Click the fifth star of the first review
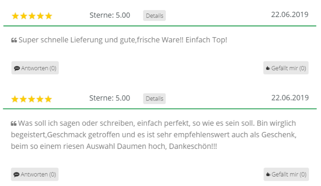Viewport: 321px width, 186px height. [x=49, y=16]
